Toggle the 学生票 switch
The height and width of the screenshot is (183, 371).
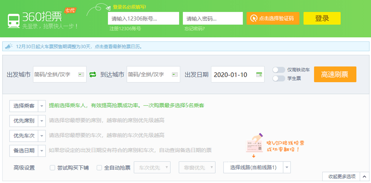[x=279, y=79]
